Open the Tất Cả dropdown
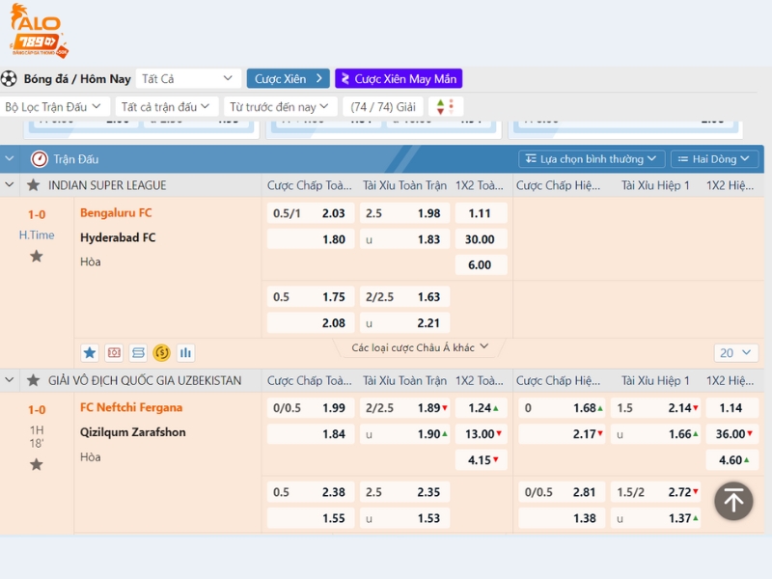772x579 pixels. 188,79
